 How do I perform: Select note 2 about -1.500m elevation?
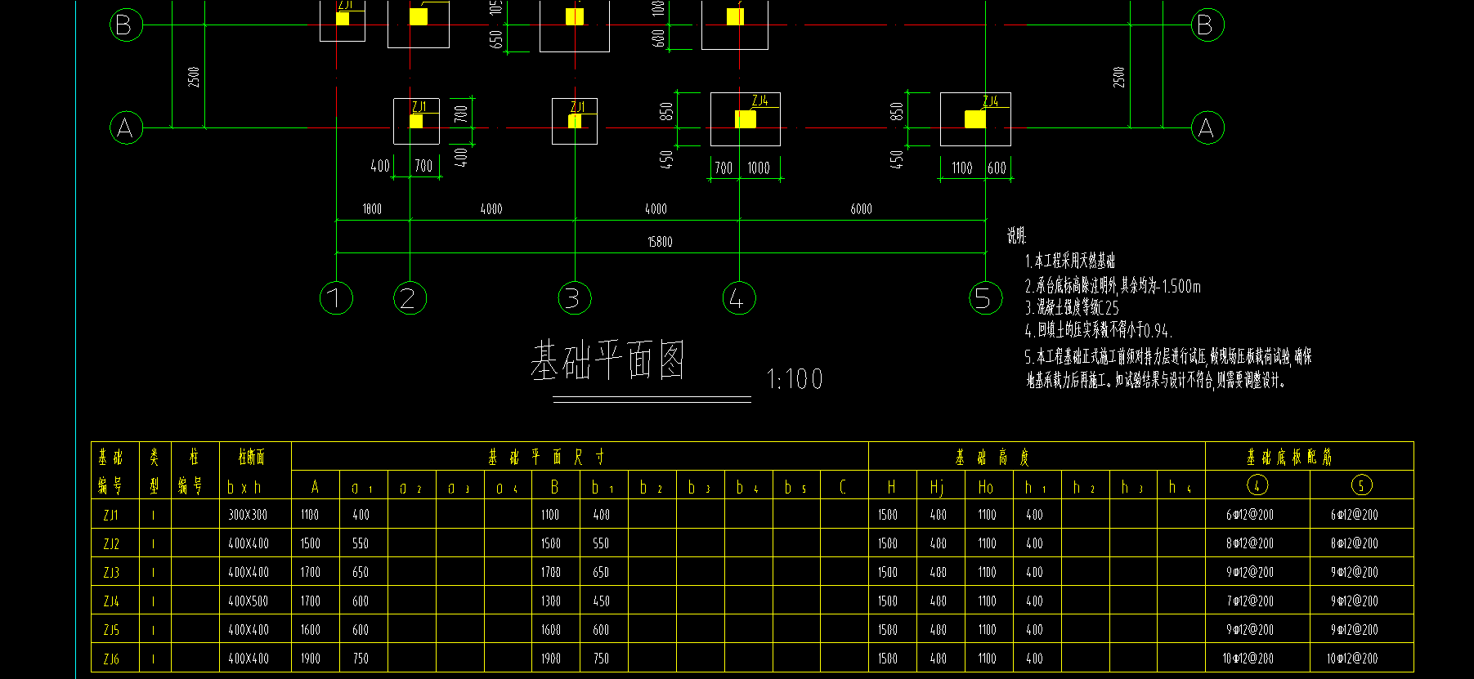1112,286
